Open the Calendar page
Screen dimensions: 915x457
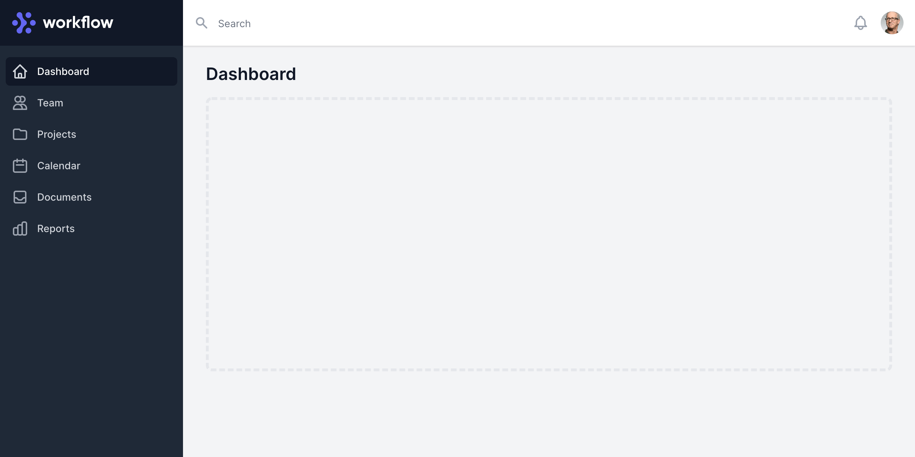59,166
